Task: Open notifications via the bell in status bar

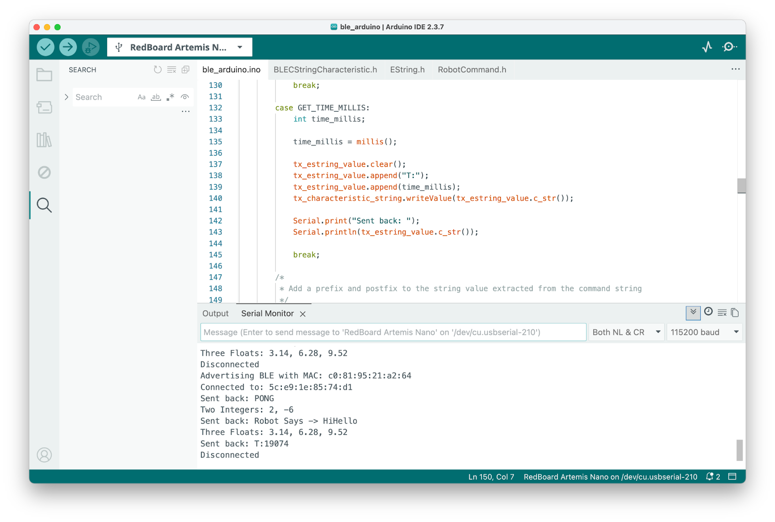Action: pyautogui.click(x=709, y=476)
